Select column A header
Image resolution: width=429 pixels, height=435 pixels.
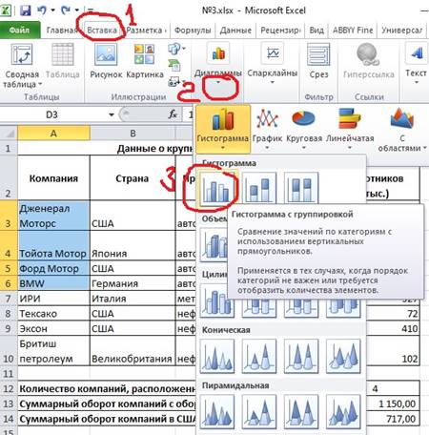[53, 134]
